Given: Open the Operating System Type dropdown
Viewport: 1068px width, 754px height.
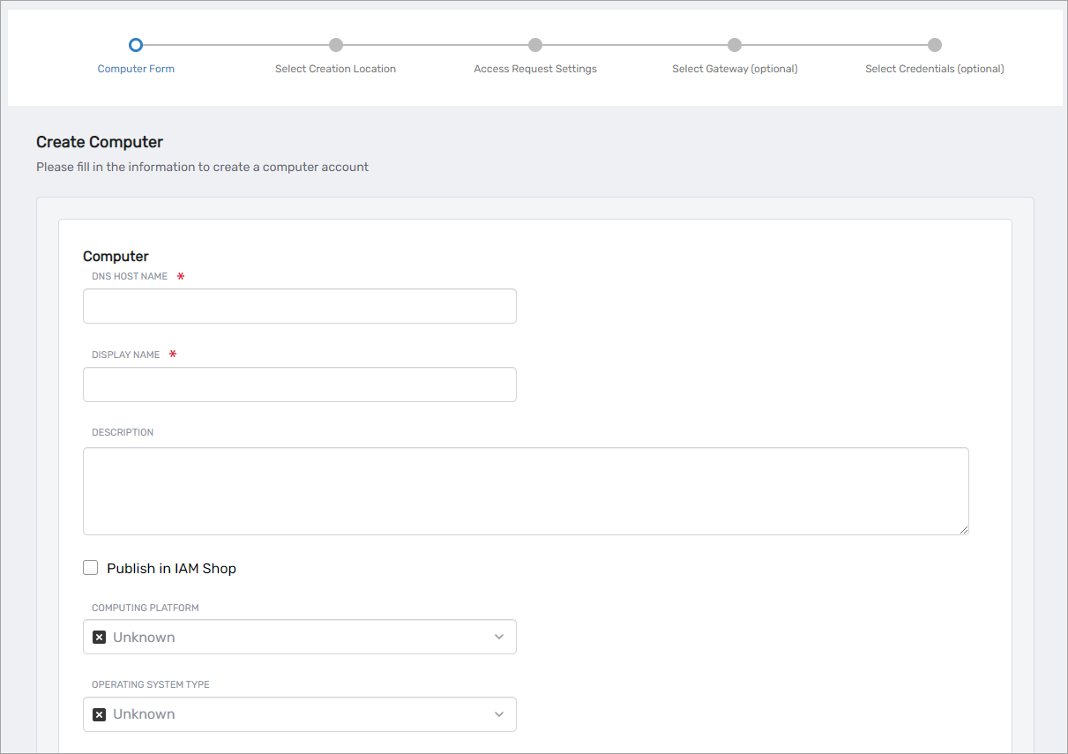Looking at the screenshot, I should [300, 713].
